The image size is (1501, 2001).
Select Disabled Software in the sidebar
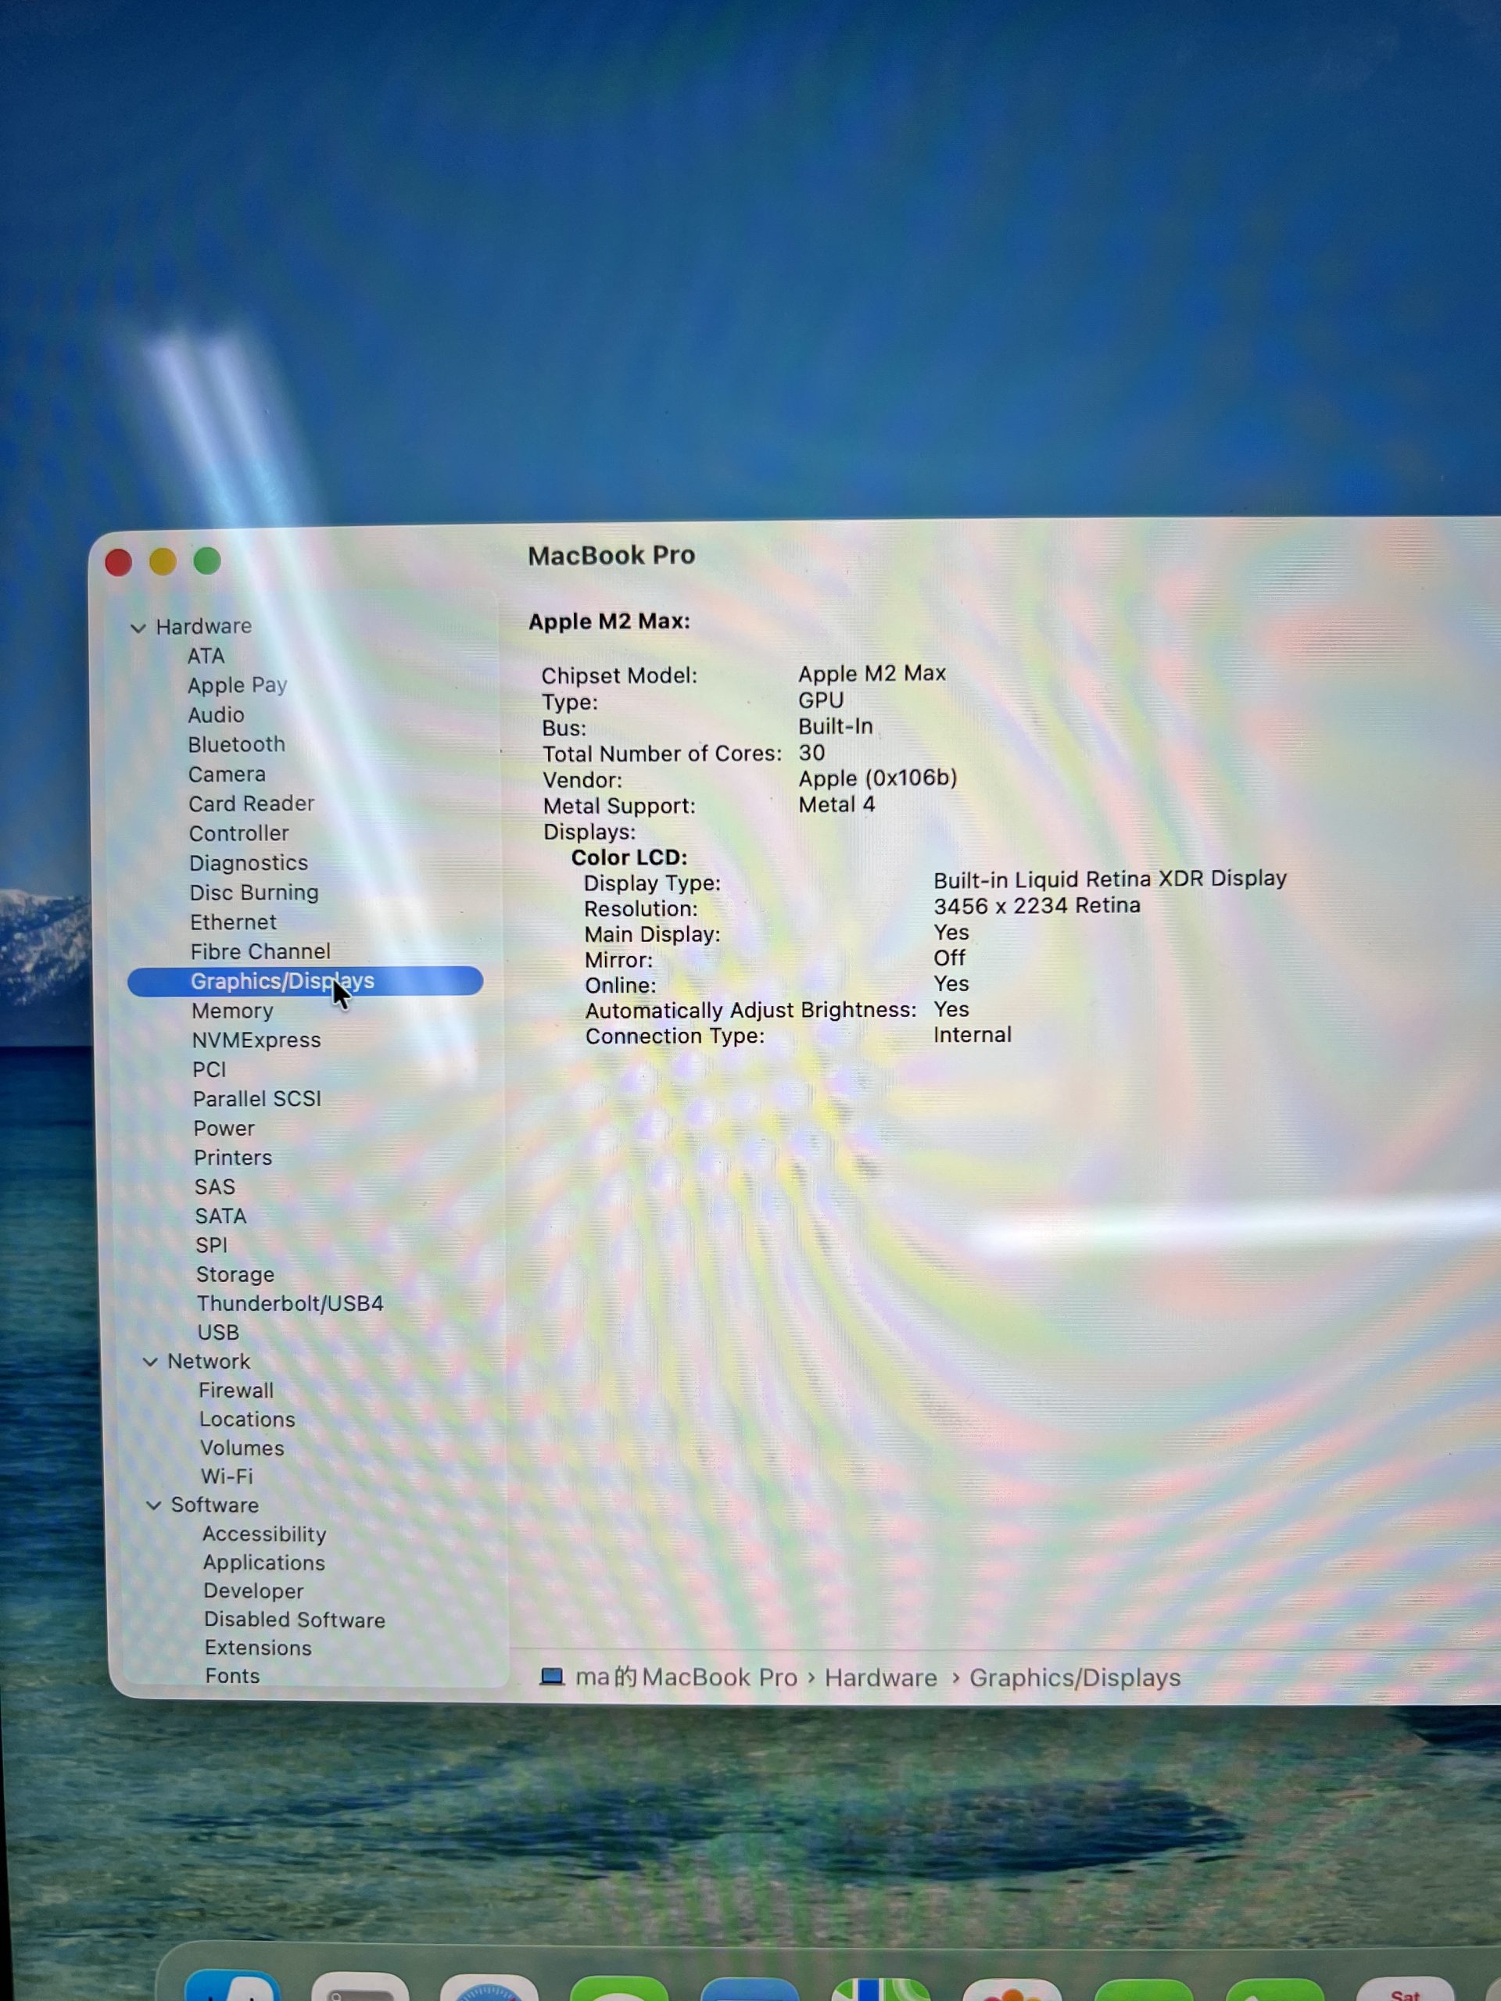click(x=294, y=1620)
